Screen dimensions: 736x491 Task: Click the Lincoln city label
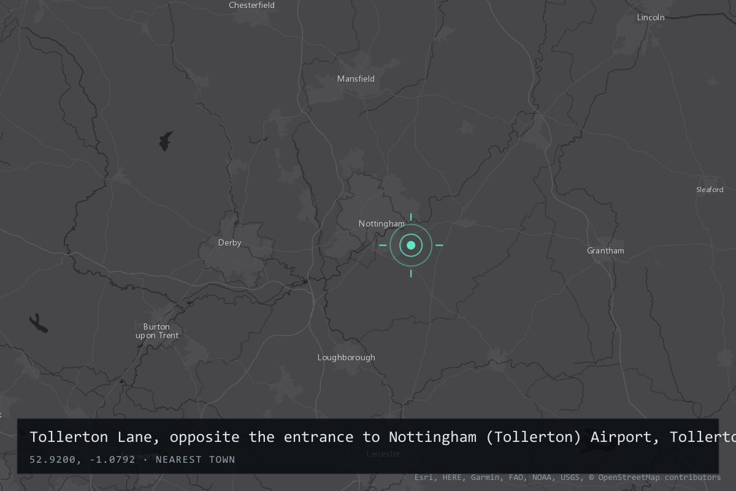pyautogui.click(x=651, y=17)
